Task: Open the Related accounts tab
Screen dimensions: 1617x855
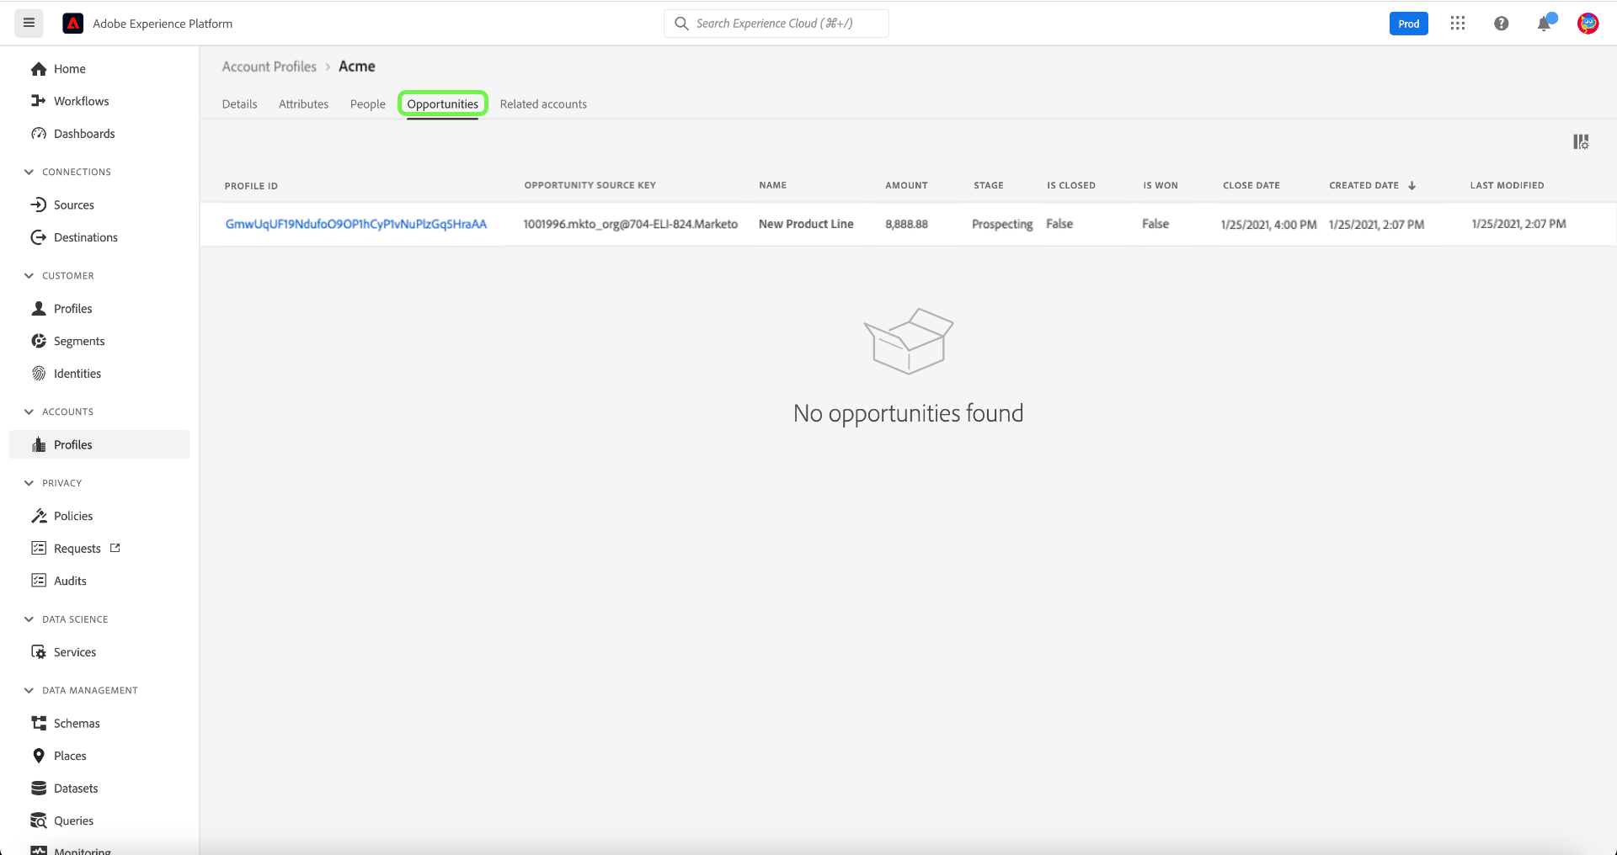Action: coord(543,104)
